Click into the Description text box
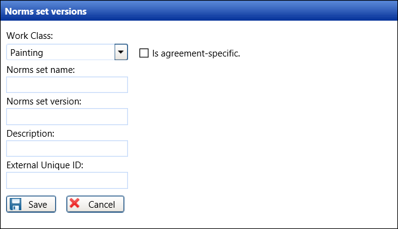Viewport: 398px width, 229px height. click(x=67, y=149)
